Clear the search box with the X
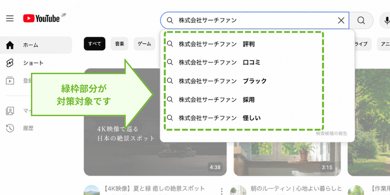 click(x=341, y=20)
